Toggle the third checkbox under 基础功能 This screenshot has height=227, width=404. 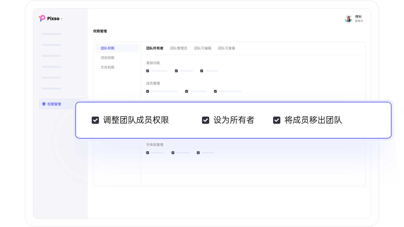click(202, 71)
